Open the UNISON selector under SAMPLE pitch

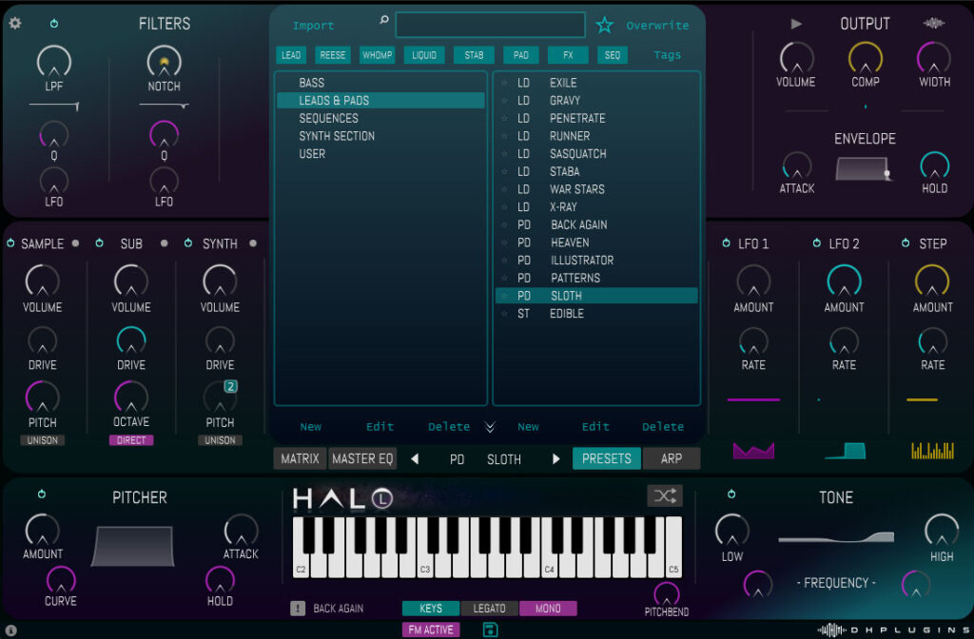point(42,440)
